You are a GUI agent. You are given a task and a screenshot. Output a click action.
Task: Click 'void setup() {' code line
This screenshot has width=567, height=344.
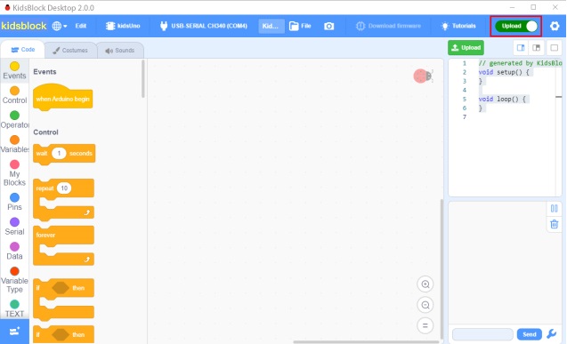tap(504, 72)
